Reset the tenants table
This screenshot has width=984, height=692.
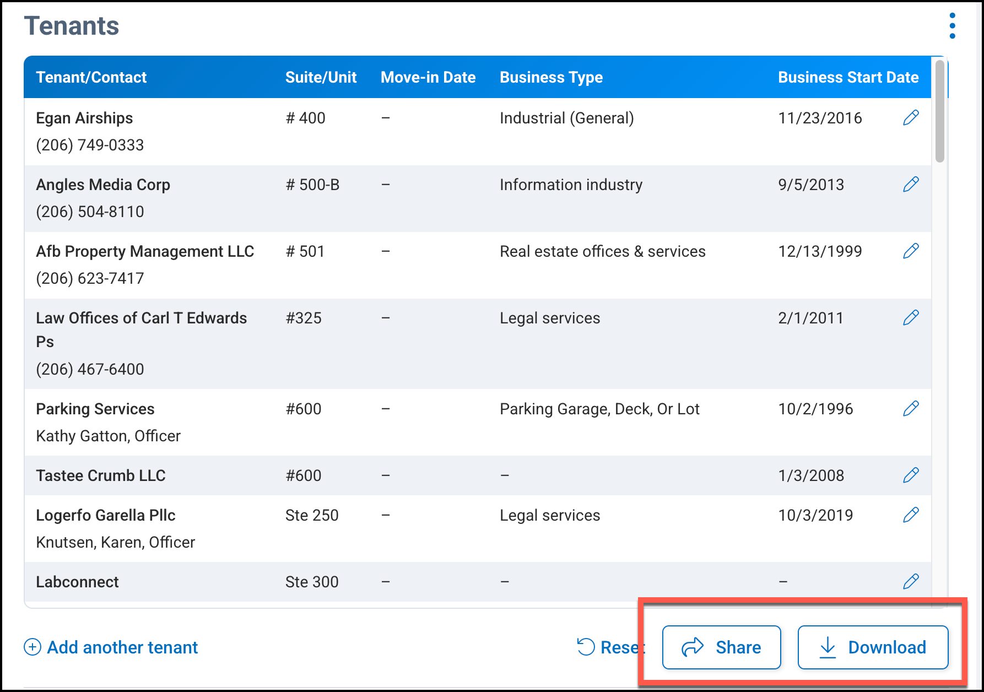click(609, 647)
